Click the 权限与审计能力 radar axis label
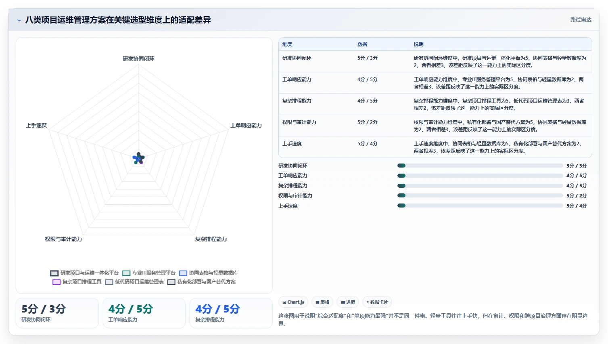The image size is (608, 344). tap(63, 239)
